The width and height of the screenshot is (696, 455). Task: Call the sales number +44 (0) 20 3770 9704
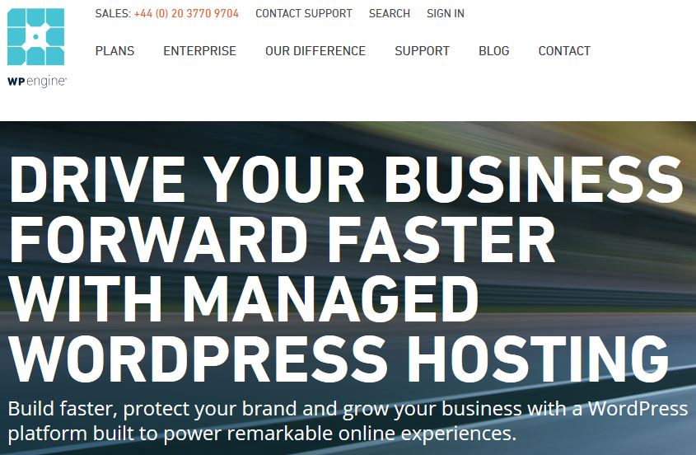[186, 13]
